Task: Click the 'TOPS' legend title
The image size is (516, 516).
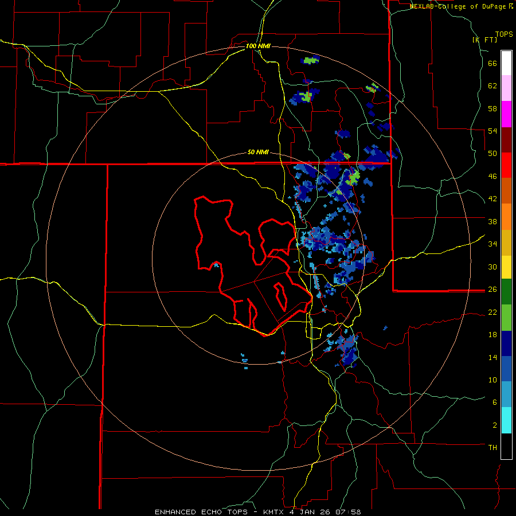Action: 504,34
